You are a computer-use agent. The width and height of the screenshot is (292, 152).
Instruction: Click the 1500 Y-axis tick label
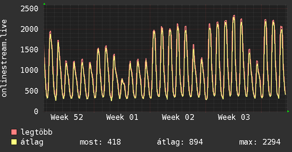point(29,49)
